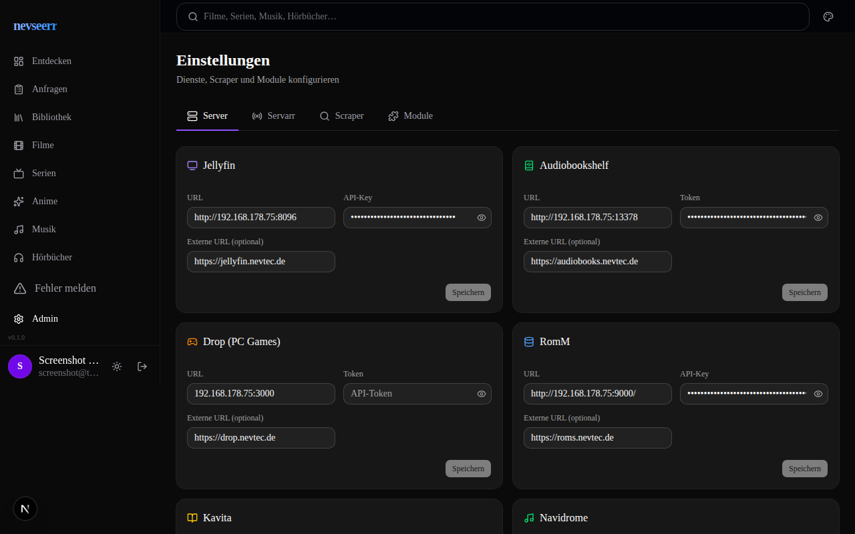Screen dimensions: 855x534
Task: Click the nevseerr logo link
Action: click(35, 26)
